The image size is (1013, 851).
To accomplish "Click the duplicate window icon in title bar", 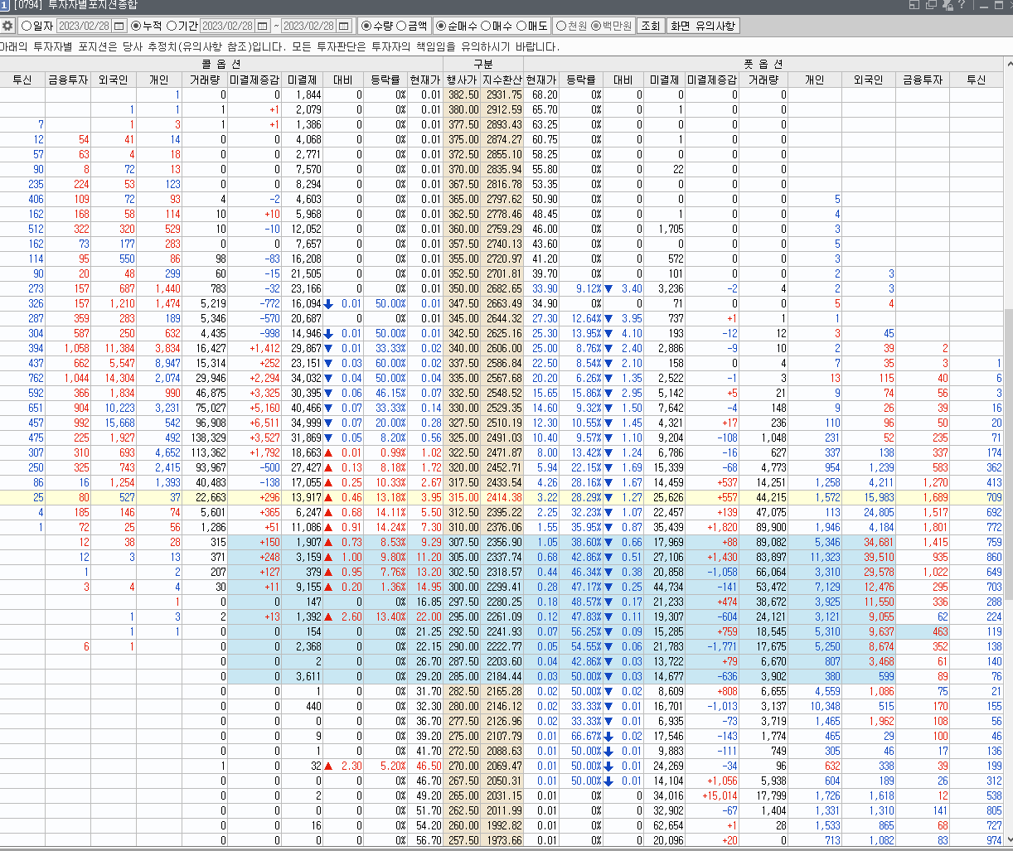I will pos(930,5).
